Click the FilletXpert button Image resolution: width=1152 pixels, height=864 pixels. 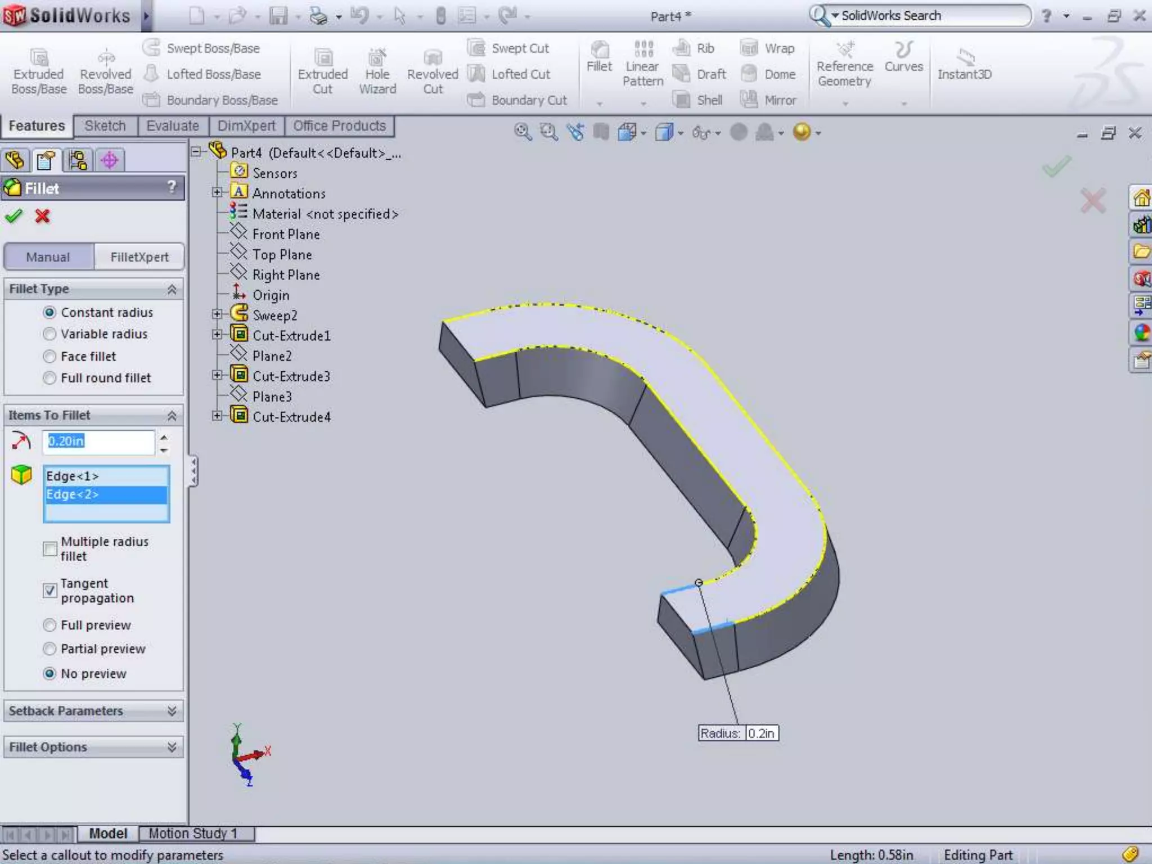(139, 257)
